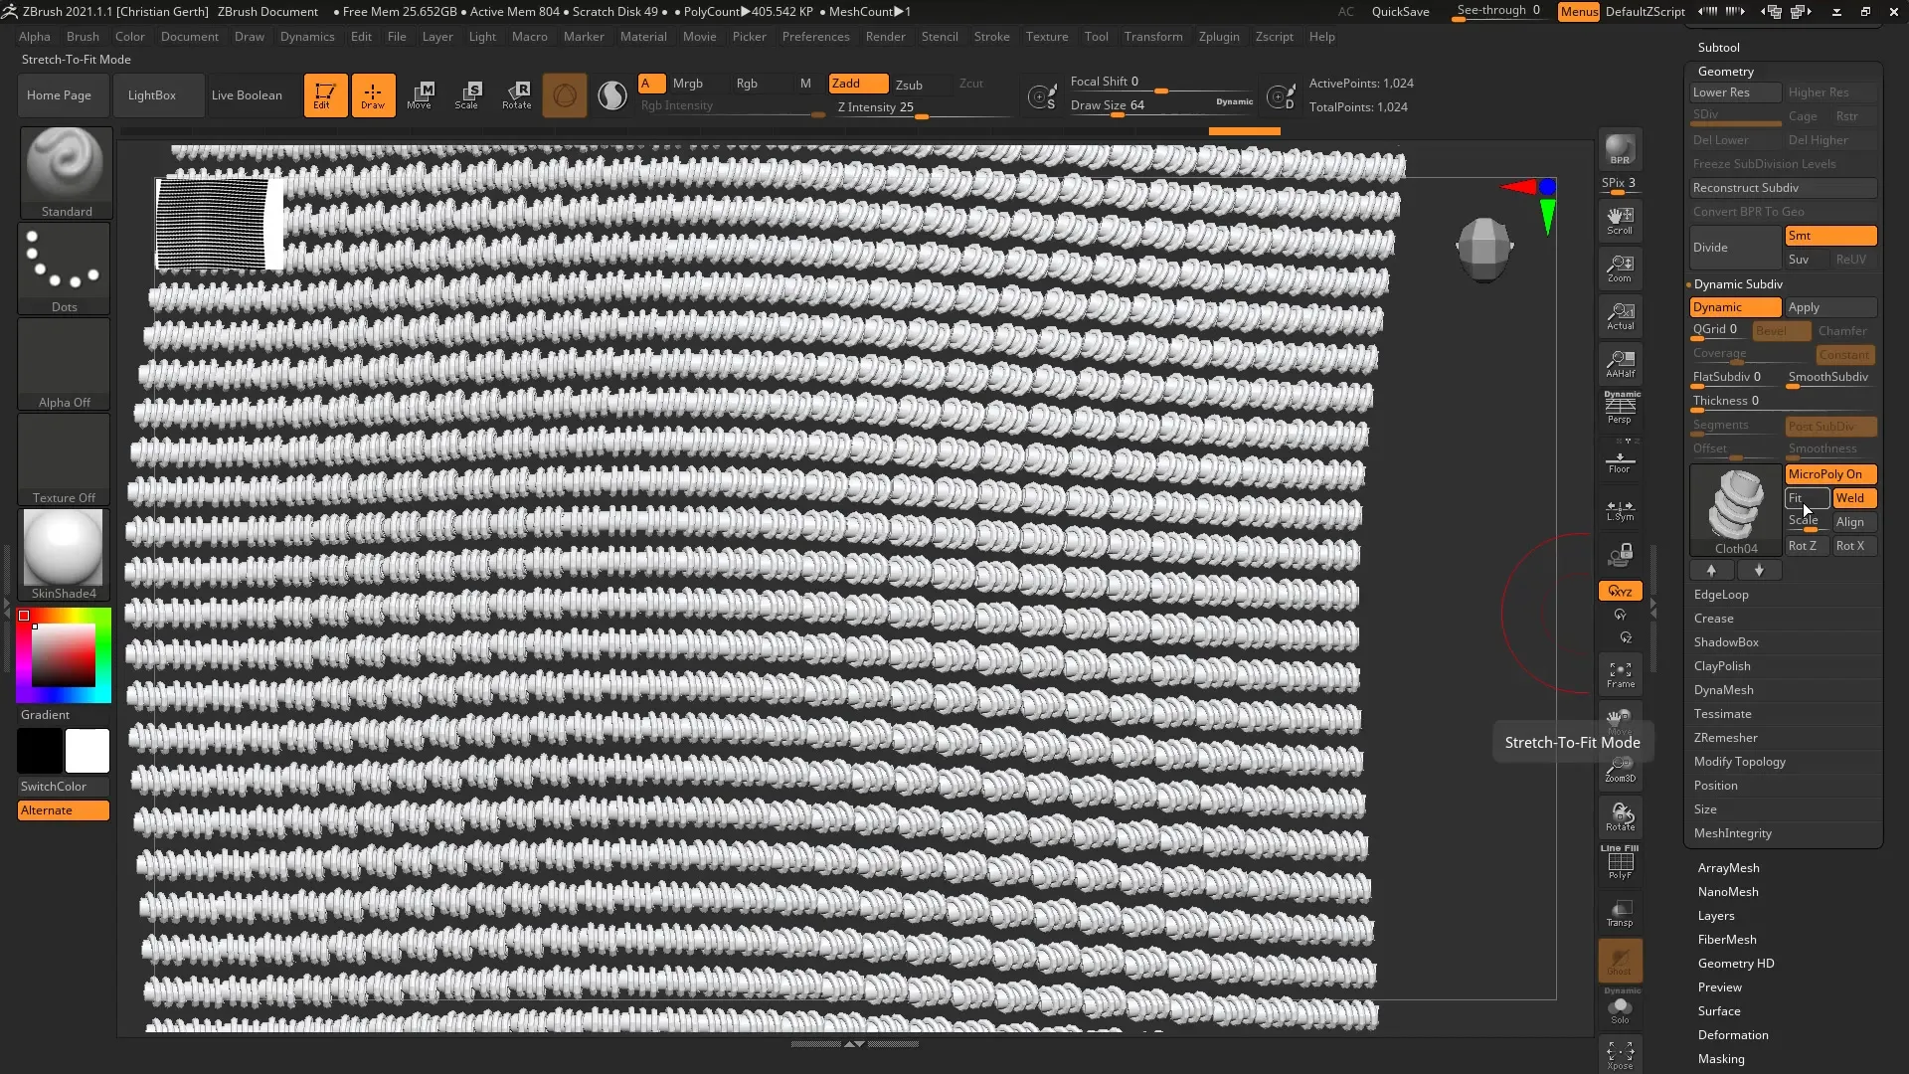Open the Render menu
Screen dimensions: 1909x1074
[x=885, y=37]
